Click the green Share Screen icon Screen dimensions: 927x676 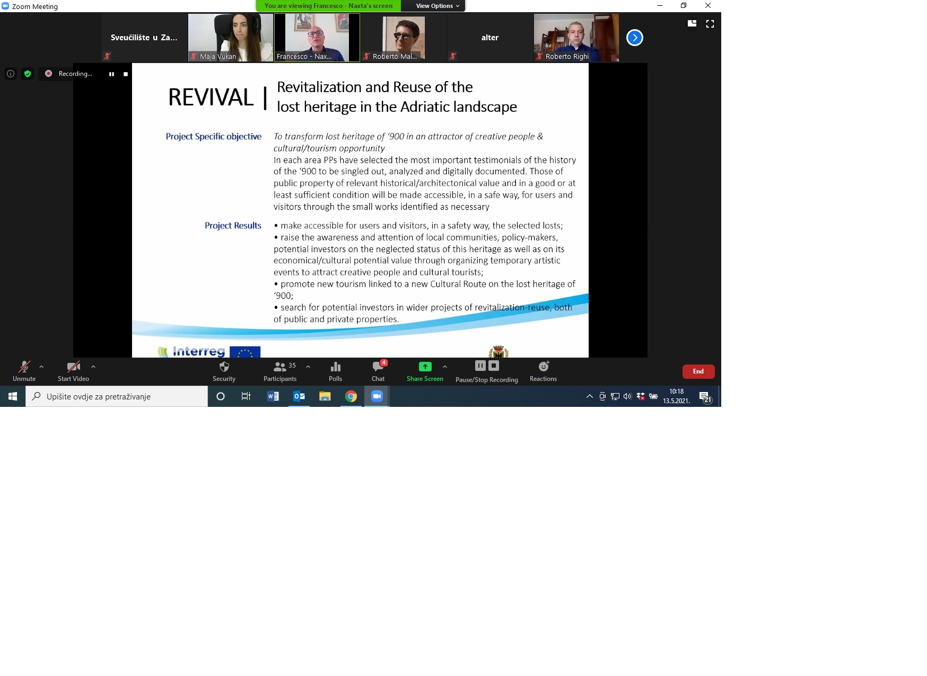tap(425, 367)
